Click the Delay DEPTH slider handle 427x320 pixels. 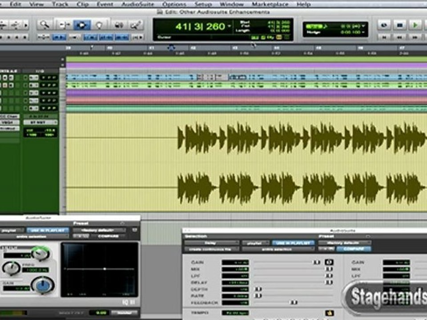click(x=258, y=289)
